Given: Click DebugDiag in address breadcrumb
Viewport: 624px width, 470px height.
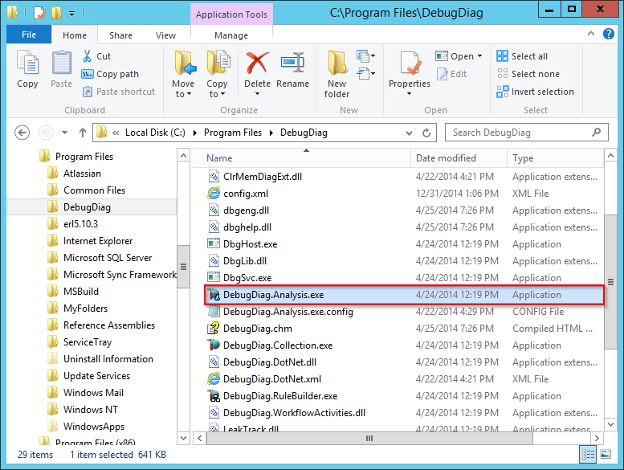Looking at the screenshot, I should click(x=304, y=133).
